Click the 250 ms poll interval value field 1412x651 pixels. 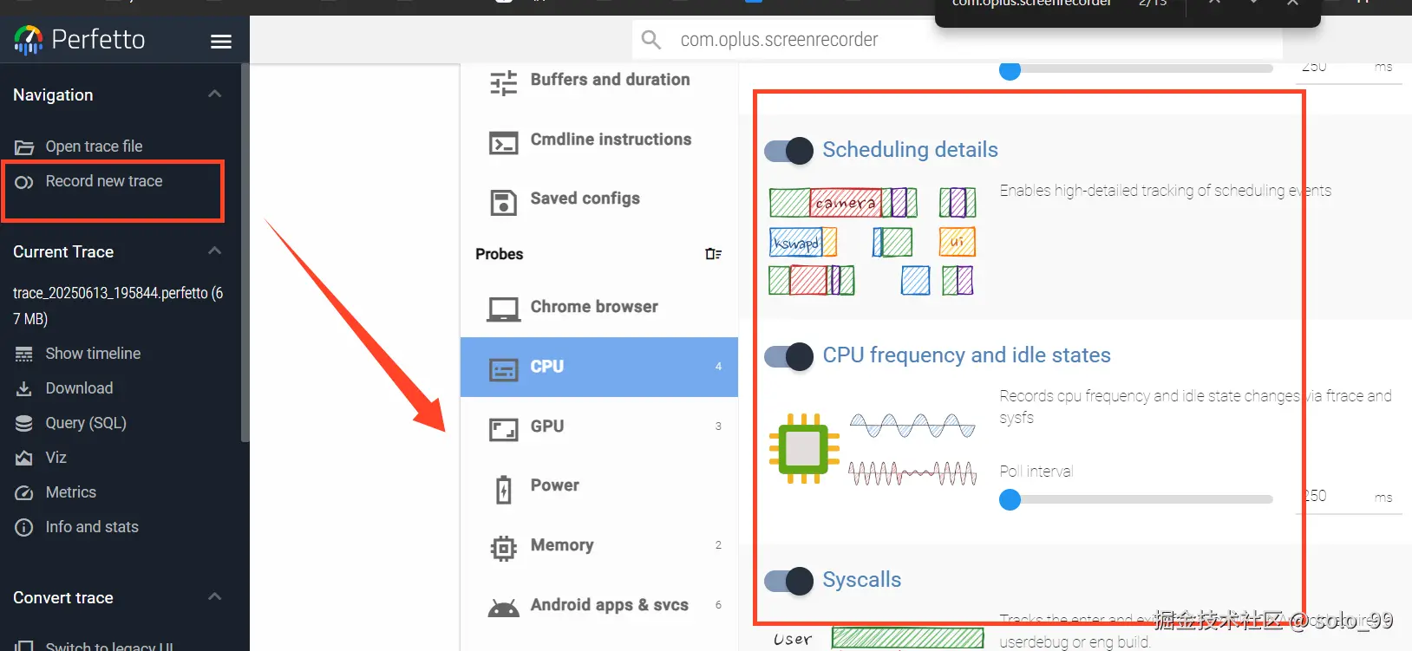pos(1349,497)
